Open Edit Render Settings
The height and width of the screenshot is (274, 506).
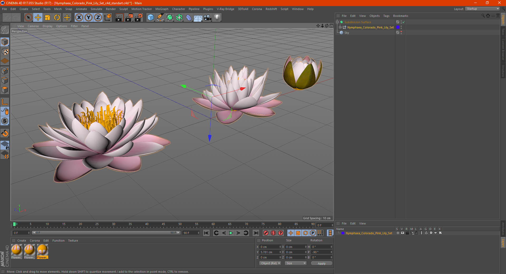[x=139, y=18]
